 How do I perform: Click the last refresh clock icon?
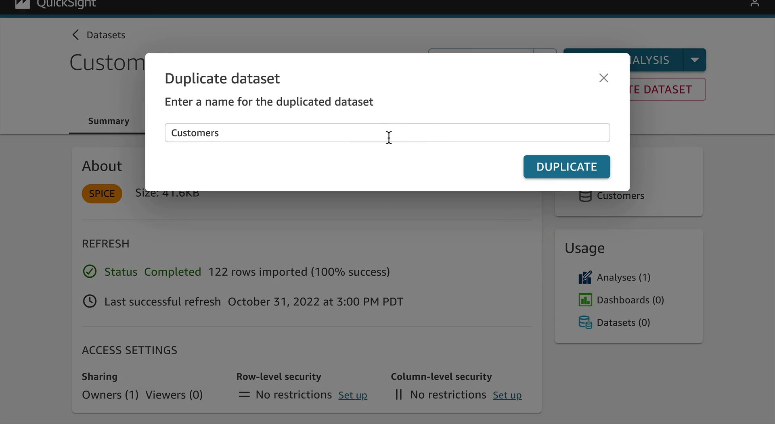pos(90,301)
